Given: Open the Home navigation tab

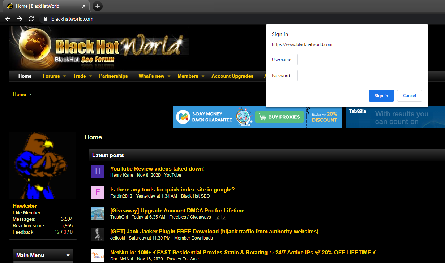Looking at the screenshot, I should pos(25,76).
